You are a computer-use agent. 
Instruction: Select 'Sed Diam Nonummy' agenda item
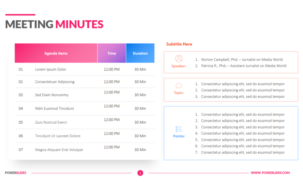[52, 95]
